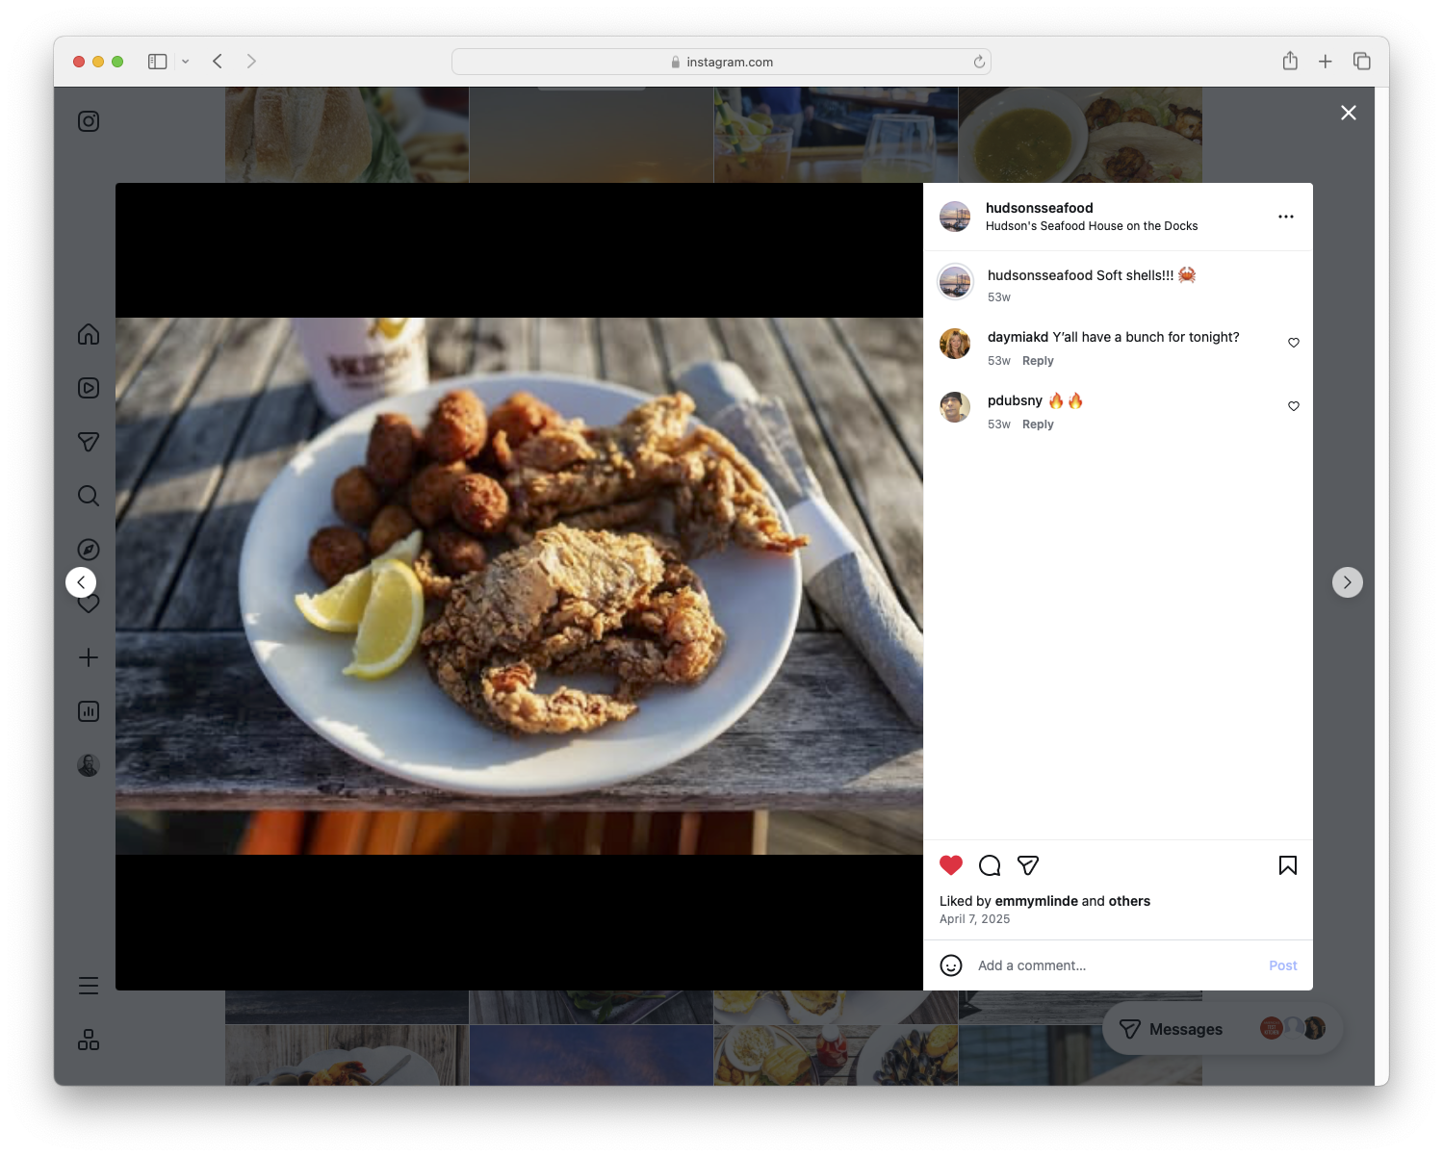Screen dimensions: 1443x1157
Task: Open the Home feed
Action: pyautogui.click(x=88, y=334)
